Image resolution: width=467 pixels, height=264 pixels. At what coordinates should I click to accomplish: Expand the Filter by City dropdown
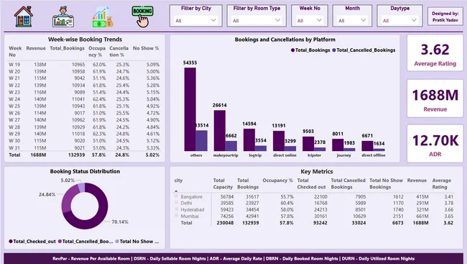(195, 20)
